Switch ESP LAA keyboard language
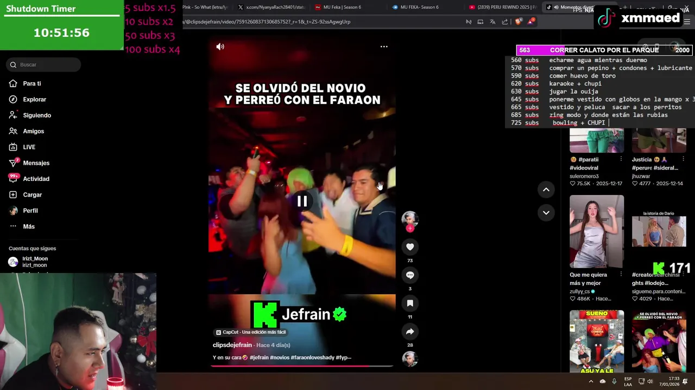695x390 pixels. pos(628,381)
